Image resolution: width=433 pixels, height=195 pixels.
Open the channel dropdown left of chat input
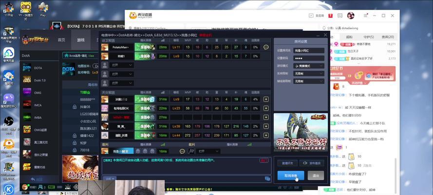[x=110, y=178]
